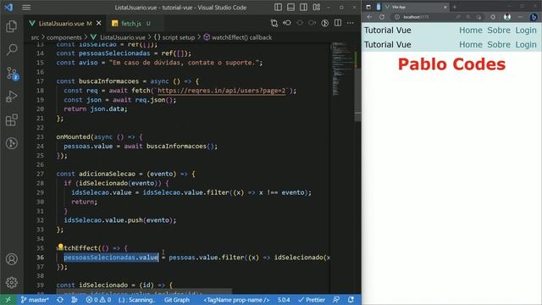
Task: Click the lightbulb code action icon
Action: coord(60,247)
